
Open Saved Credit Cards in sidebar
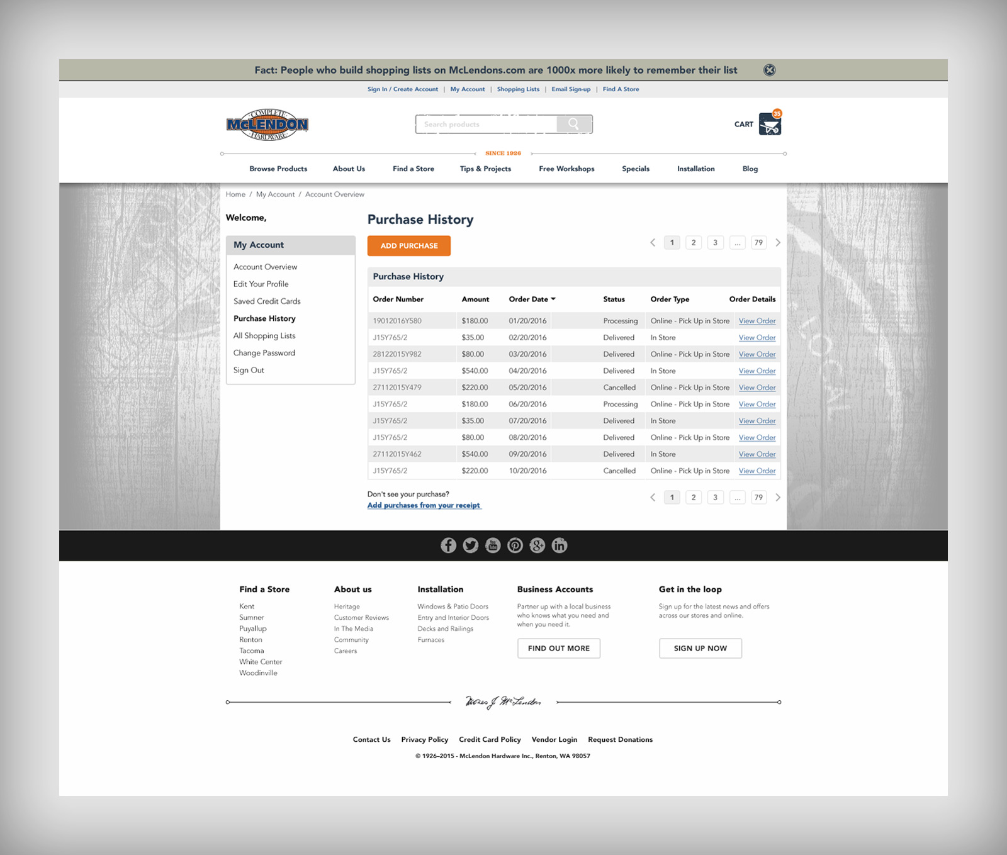click(x=267, y=301)
